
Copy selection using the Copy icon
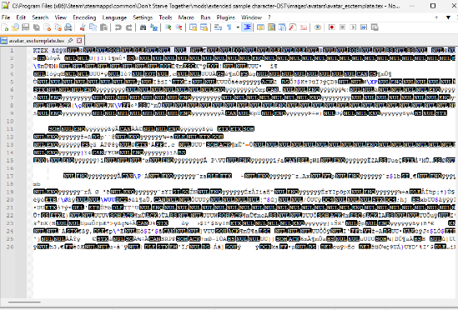coord(93,27)
